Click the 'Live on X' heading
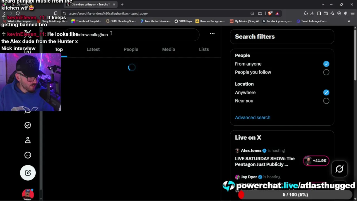357x201 pixels. [x=248, y=138]
